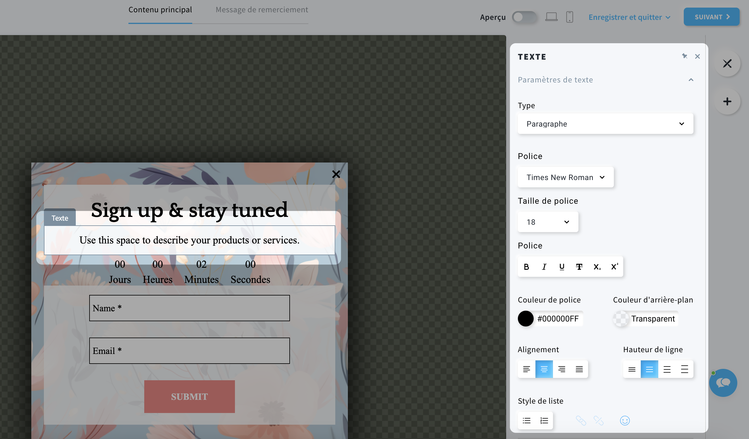
Task: Click the Strikethrough text icon
Action: [580, 267]
